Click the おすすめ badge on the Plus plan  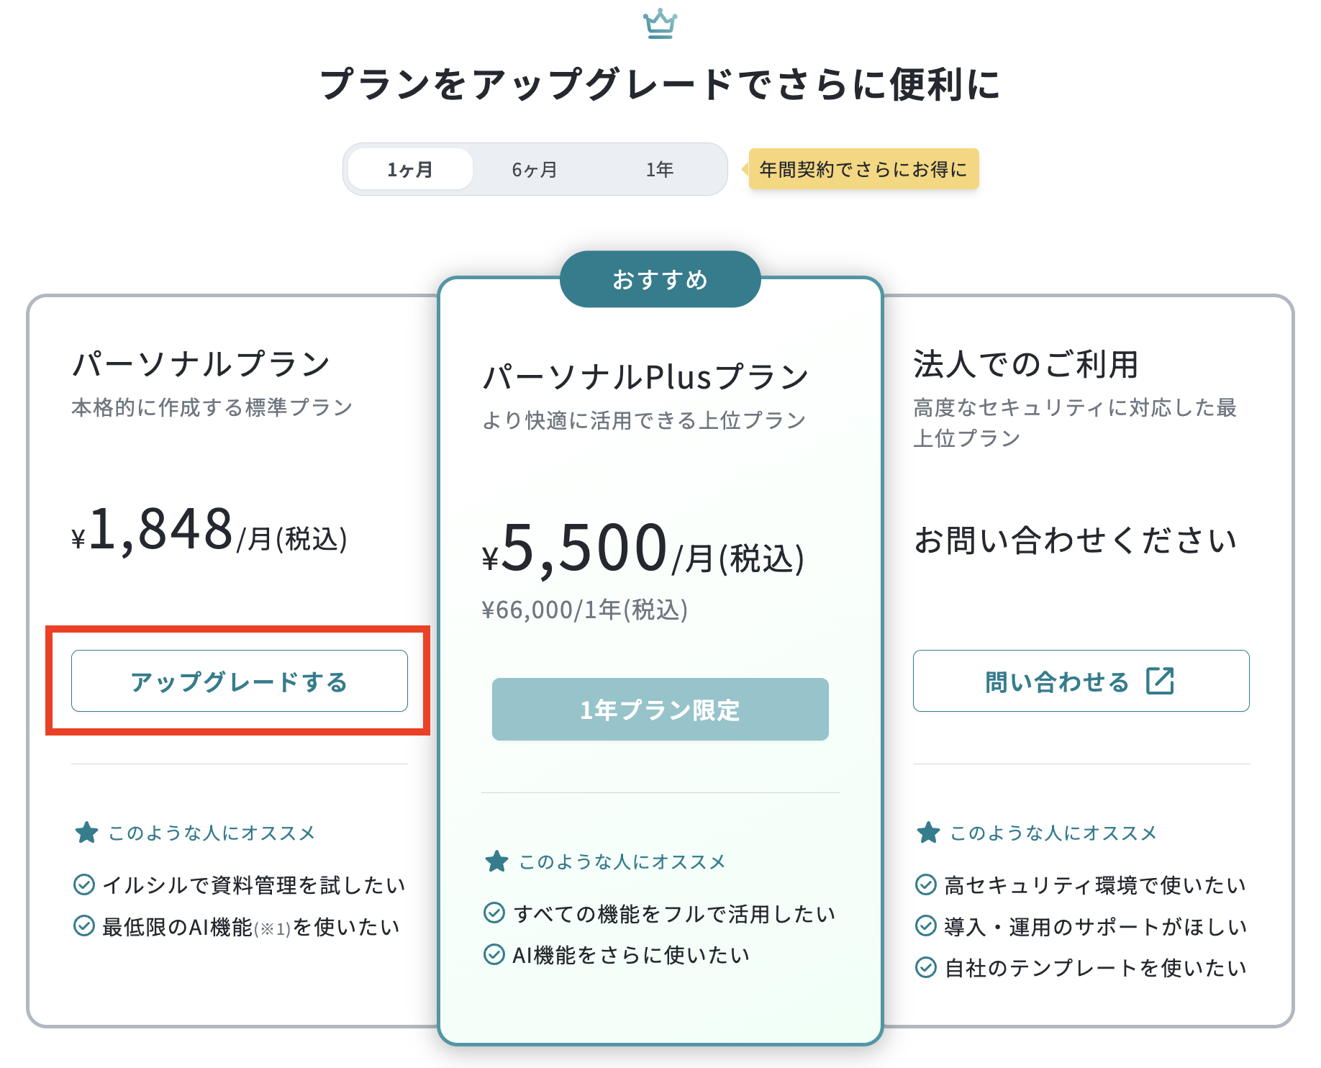click(x=660, y=279)
